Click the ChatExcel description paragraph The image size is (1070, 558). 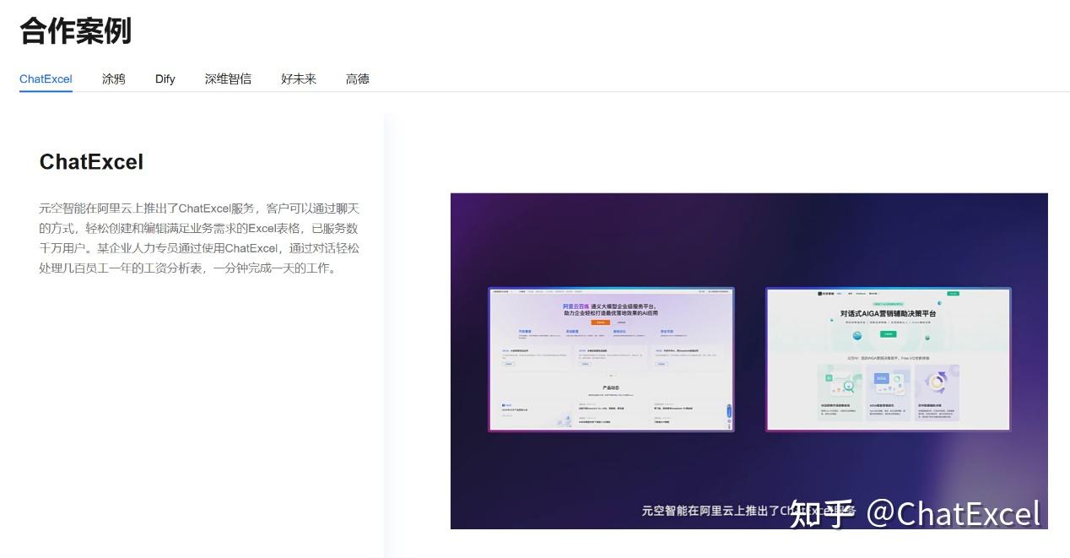(x=199, y=238)
